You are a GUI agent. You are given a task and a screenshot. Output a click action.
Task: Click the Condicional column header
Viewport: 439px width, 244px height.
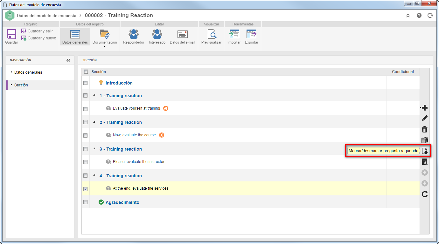pyautogui.click(x=403, y=72)
